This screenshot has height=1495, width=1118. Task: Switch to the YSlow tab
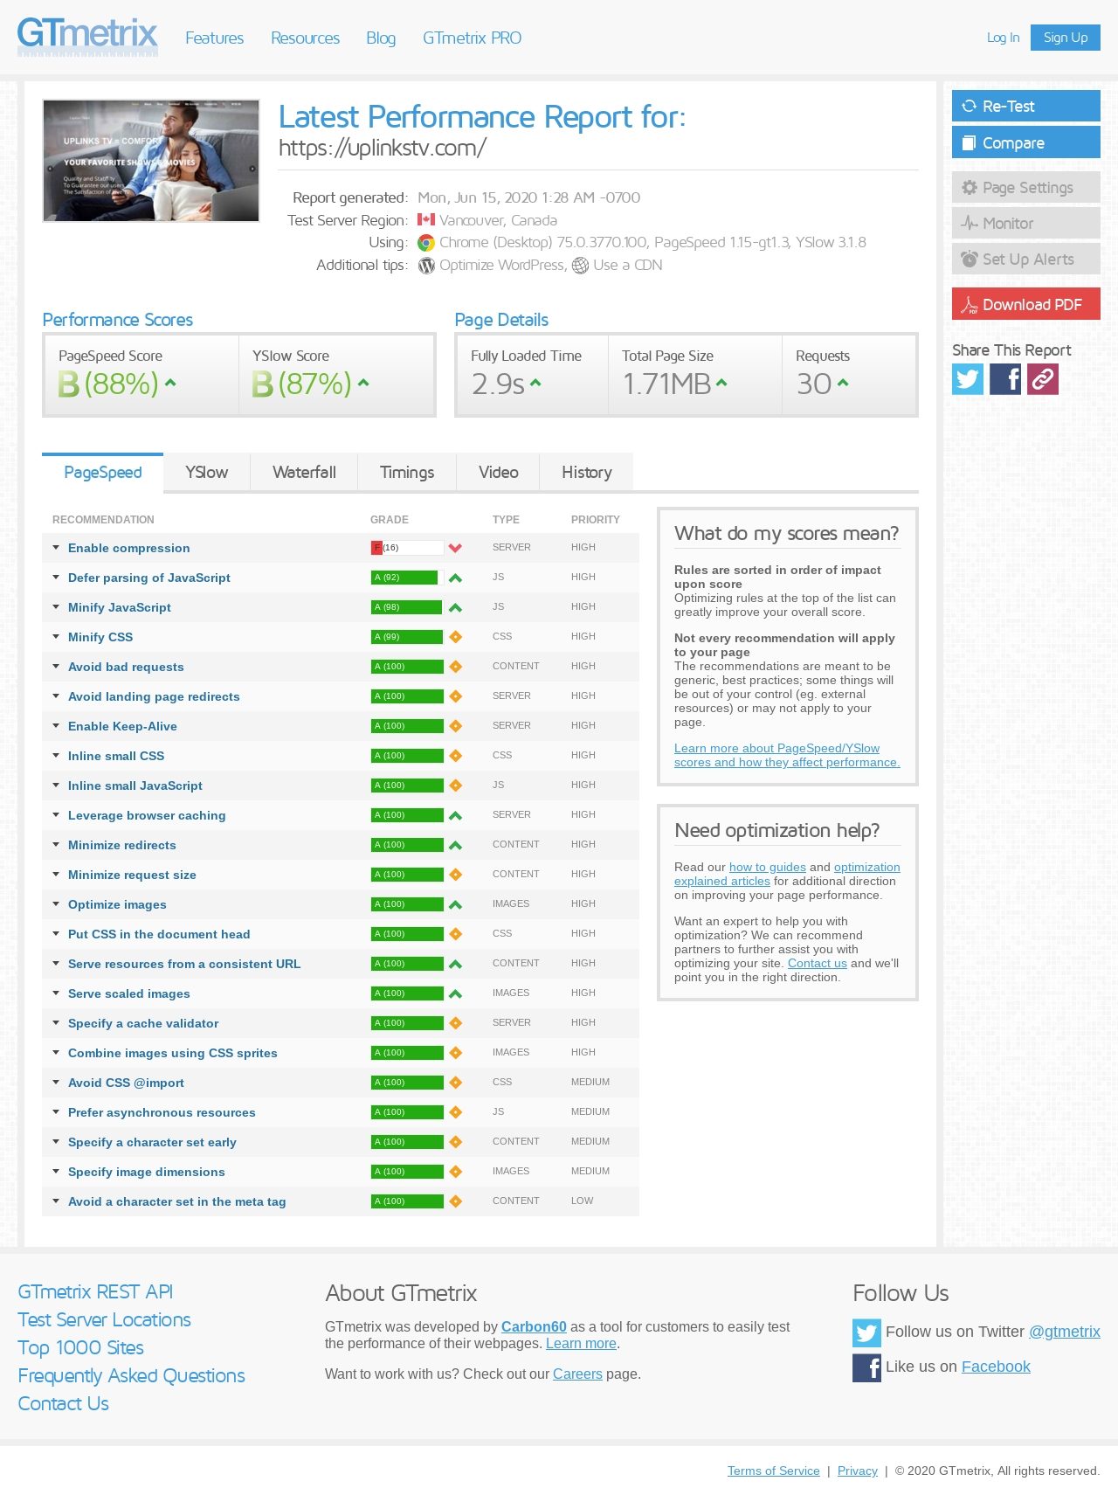coord(207,473)
